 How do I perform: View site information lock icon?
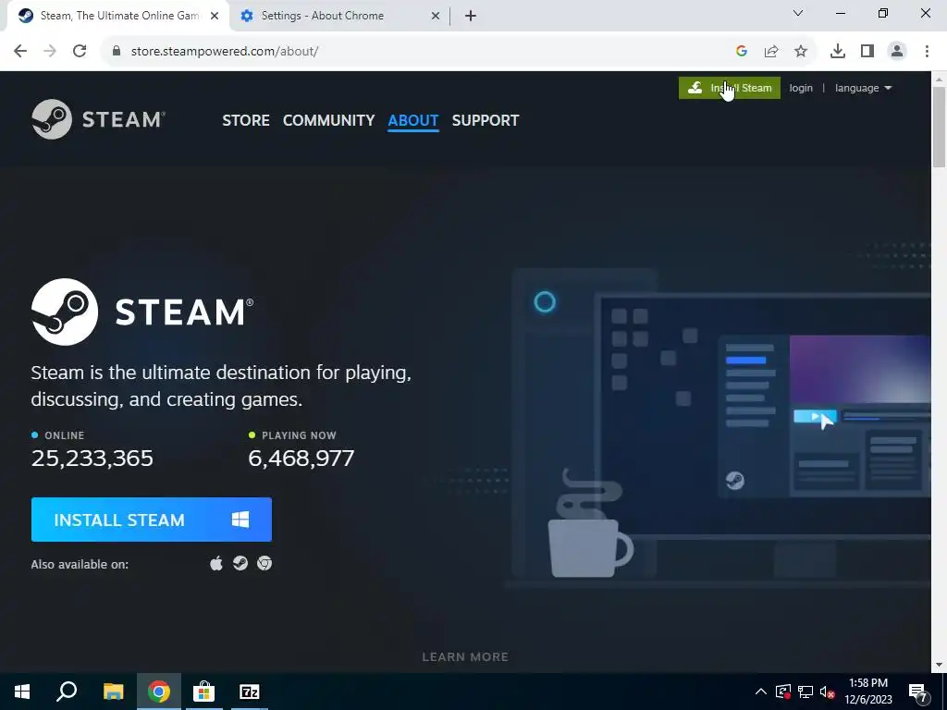pyautogui.click(x=117, y=52)
